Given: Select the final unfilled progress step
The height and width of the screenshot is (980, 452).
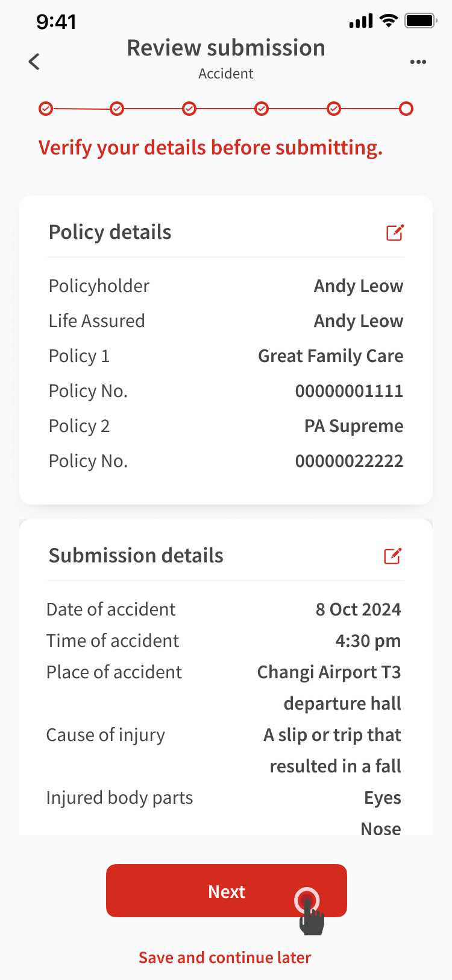Looking at the screenshot, I should pos(406,109).
